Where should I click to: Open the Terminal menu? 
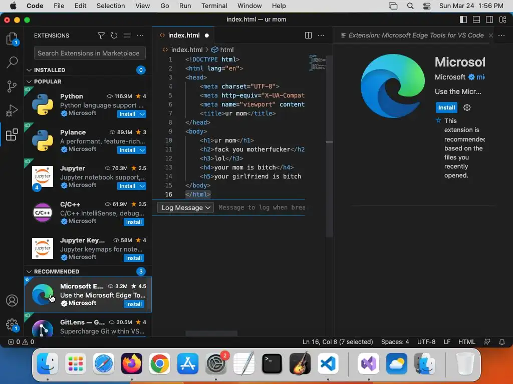[214, 6]
